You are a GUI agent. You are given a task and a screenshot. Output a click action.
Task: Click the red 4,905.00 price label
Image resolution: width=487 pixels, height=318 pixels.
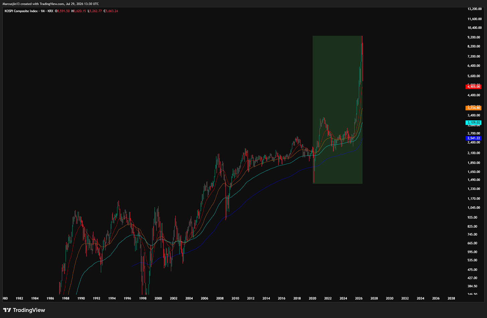pyautogui.click(x=473, y=87)
